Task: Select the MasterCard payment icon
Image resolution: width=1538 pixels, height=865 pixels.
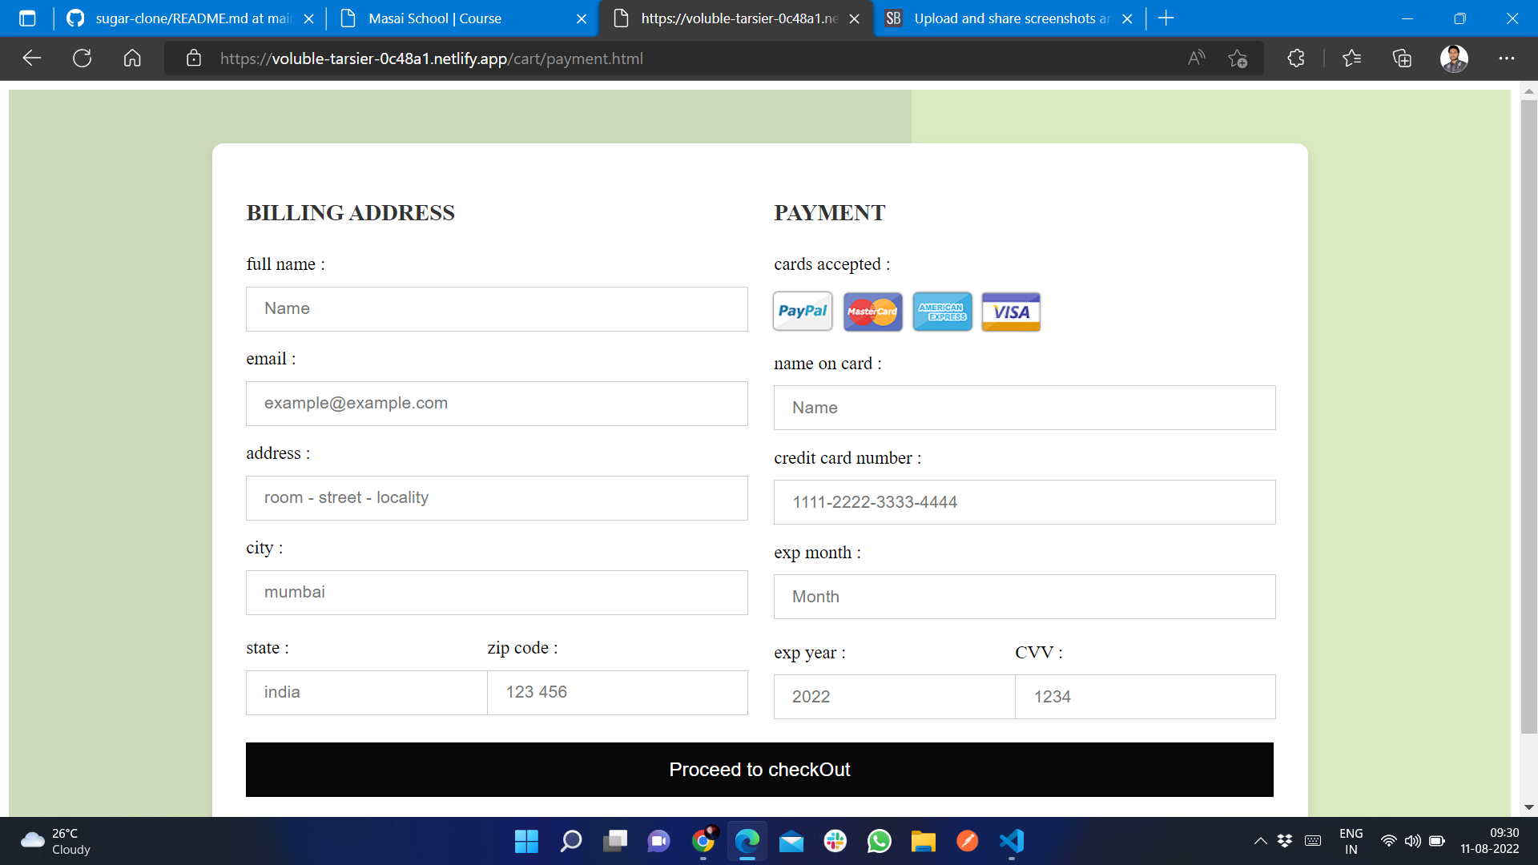Action: 872,312
